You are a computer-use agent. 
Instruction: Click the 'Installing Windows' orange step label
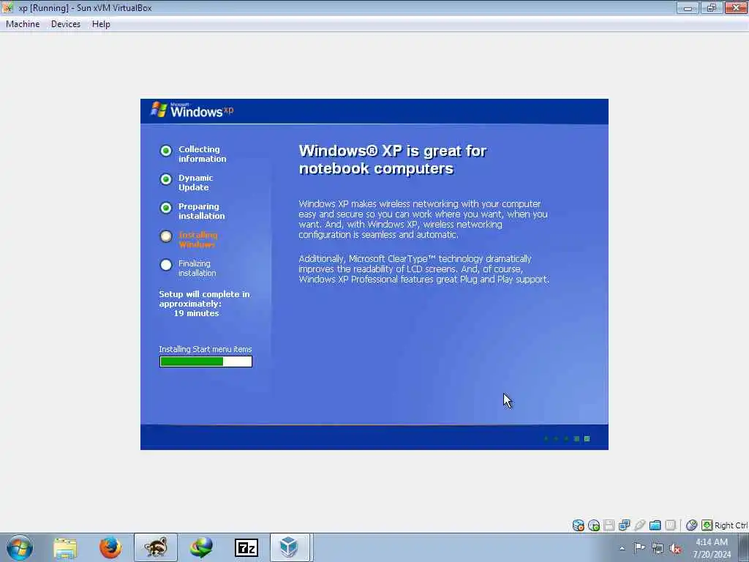[197, 240]
